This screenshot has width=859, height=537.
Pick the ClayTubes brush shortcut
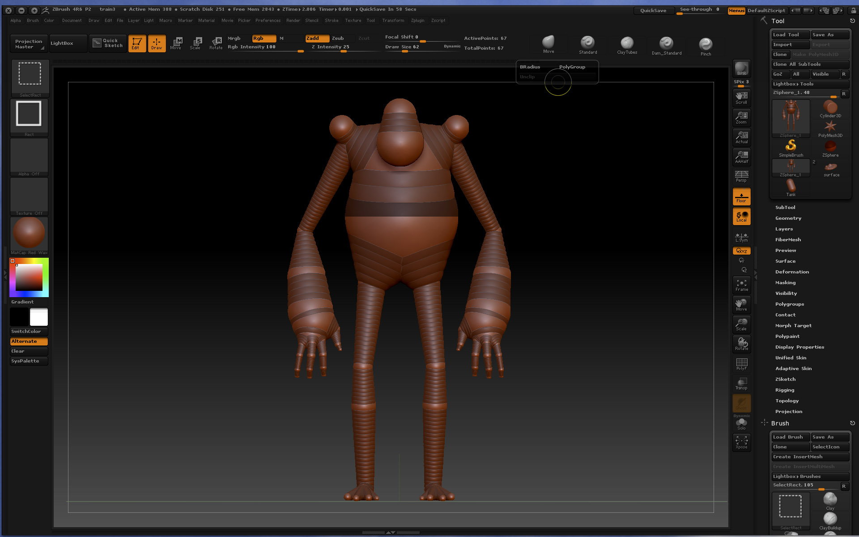click(627, 45)
